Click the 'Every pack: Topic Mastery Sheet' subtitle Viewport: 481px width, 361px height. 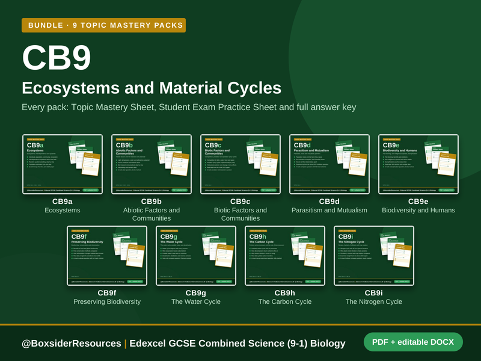[189, 107]
